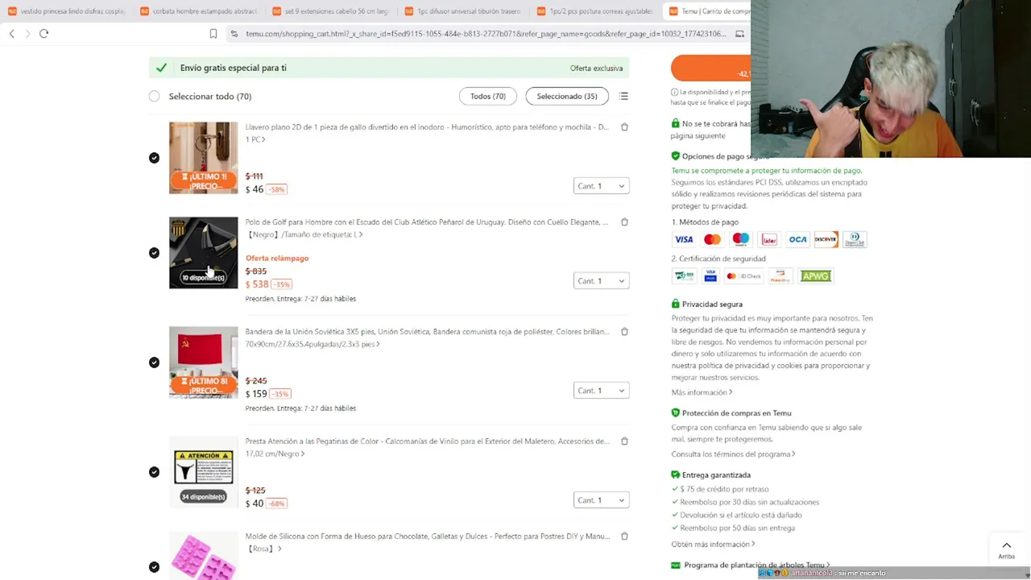Delete the Molde de Silicona item trash icon
1031x580 pixels.
[x=624, y=536]
